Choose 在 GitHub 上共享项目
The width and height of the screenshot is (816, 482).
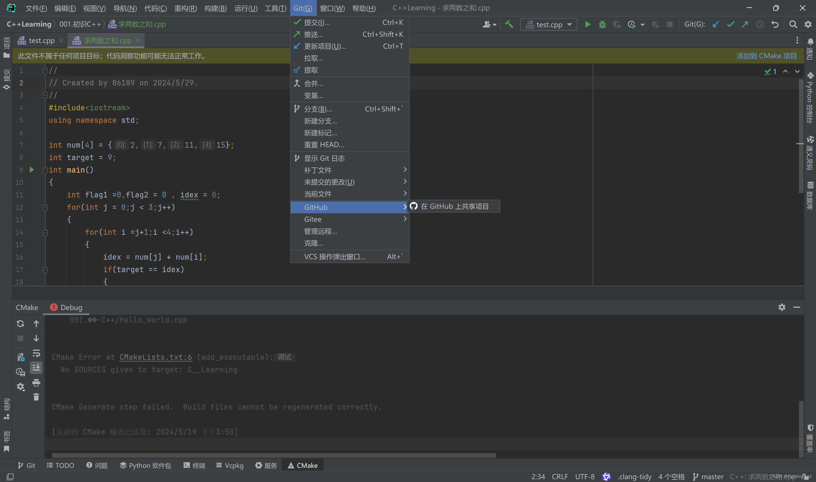(454, 206)
